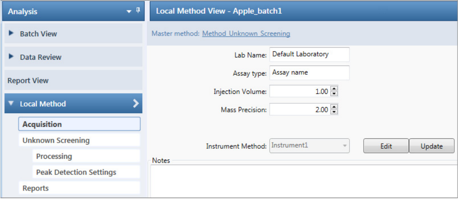
Task: Decrease the Mass Precision value
Action: coord(334,112)
